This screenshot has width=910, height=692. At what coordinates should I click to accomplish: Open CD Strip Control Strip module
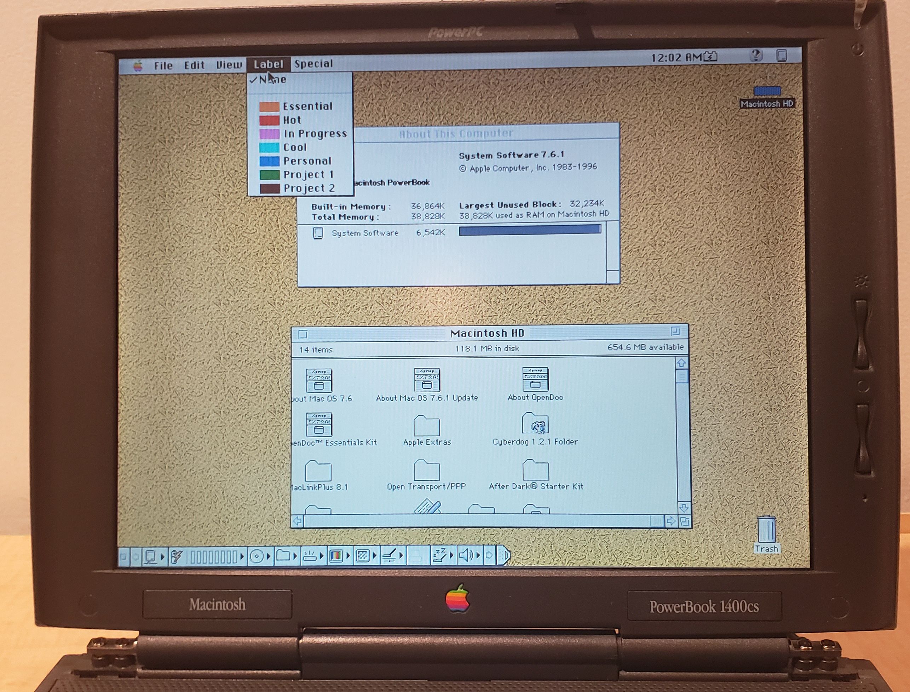point(261,557)
